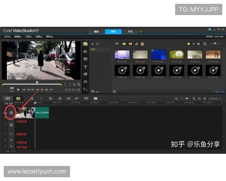The height and width of the screenshot is (181, 226).
Task: Toggle repeat playback in preview controls
Action: [x=42, y=90]
